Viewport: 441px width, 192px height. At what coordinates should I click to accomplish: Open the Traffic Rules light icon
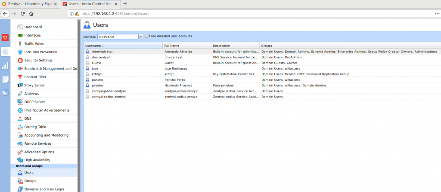(20, 44)
